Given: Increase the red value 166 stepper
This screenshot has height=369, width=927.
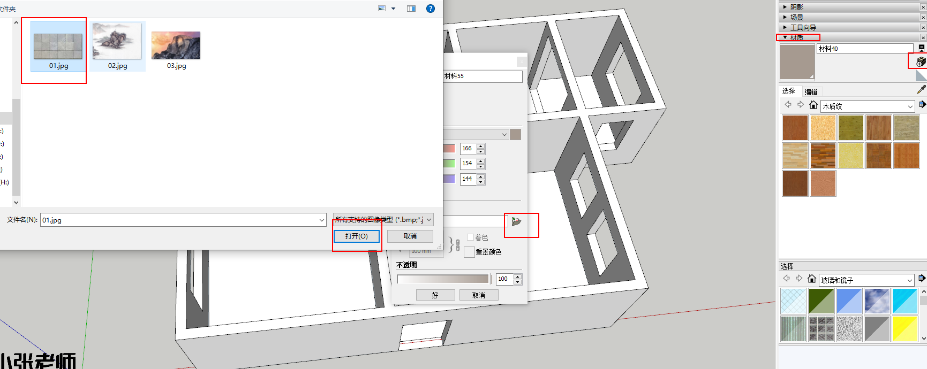Looking at the screenshot, I should pyautogui.click(x=481, y=146).
